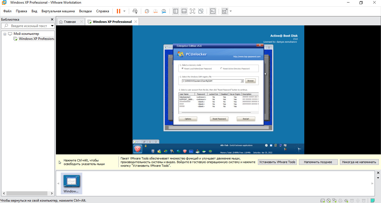This screenshot has width=381, height=203.
Task: Select the SUPPORT_3889 user row
Action: tap(219, 99)
